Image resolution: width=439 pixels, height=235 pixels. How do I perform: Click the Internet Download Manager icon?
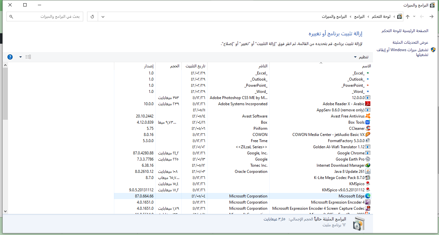pyautogui.click(x=368, y=165)
